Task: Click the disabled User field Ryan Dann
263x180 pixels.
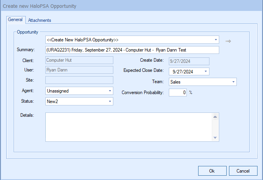Action: click(x=79, y=70)
